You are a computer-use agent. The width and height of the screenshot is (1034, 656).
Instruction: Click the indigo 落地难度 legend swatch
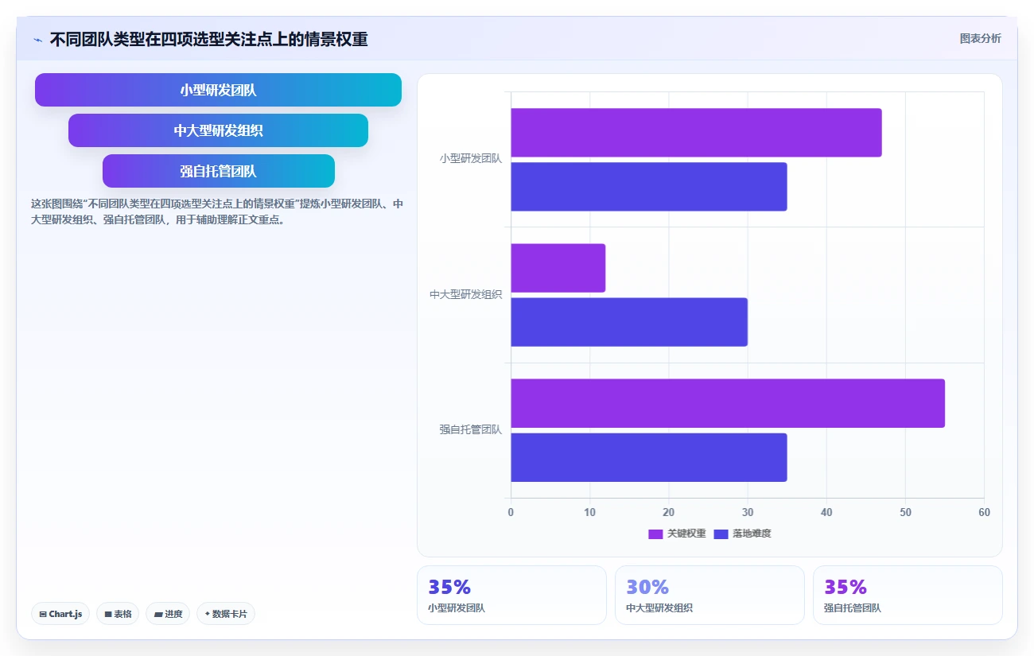721,534
